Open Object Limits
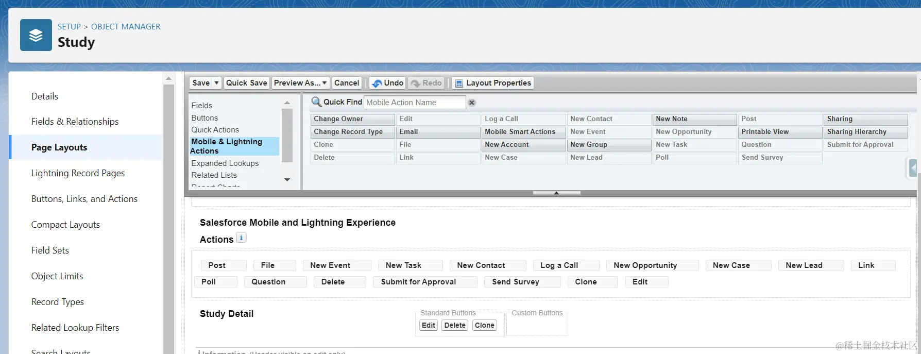 coord(57,276)
